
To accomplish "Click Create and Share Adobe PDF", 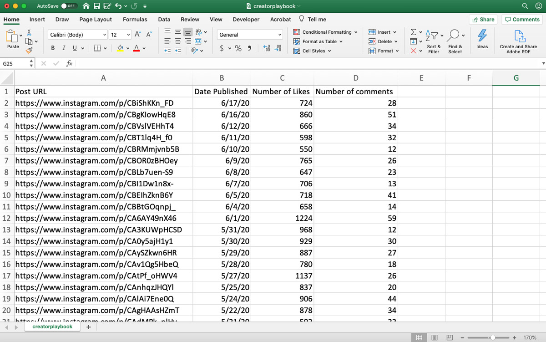I will point(518,42).
